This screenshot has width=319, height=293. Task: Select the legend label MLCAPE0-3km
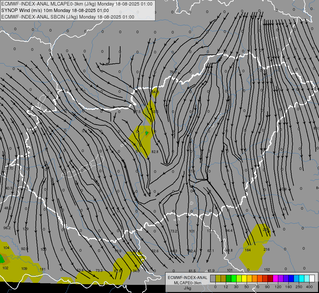tap(188, 283)
